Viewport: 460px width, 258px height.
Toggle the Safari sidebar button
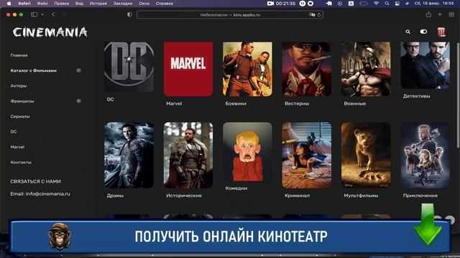(x=34, y=14)
